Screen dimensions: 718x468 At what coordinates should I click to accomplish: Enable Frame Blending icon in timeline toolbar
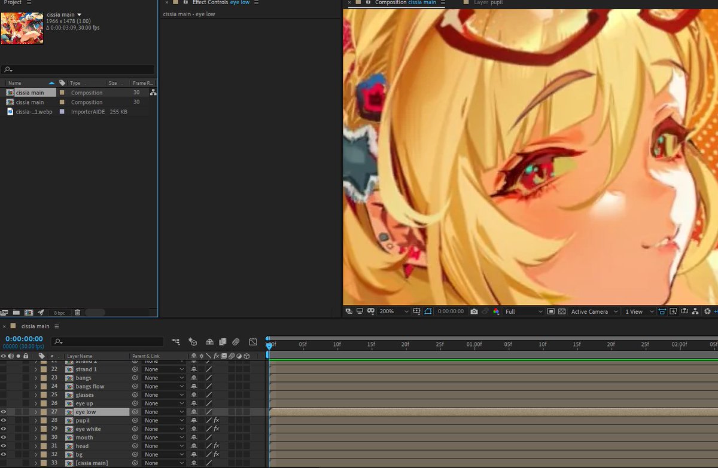[223, 342]
